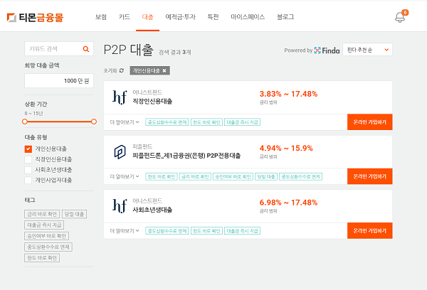Click 온라인 가입하기 for 사회초년생대출
The height and width of the screenshot is (290, 427).
pyautogui.click(x=369, y=231)
